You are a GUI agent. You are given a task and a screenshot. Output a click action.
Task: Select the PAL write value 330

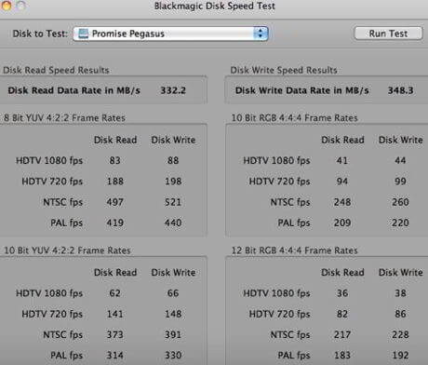(173, 355)
